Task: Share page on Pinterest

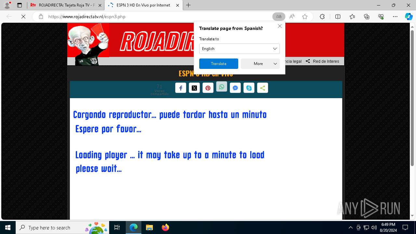Action: pos(208,88)
